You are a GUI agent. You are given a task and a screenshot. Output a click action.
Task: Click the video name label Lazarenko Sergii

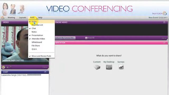pyautogui.click(x=13, y=60)
